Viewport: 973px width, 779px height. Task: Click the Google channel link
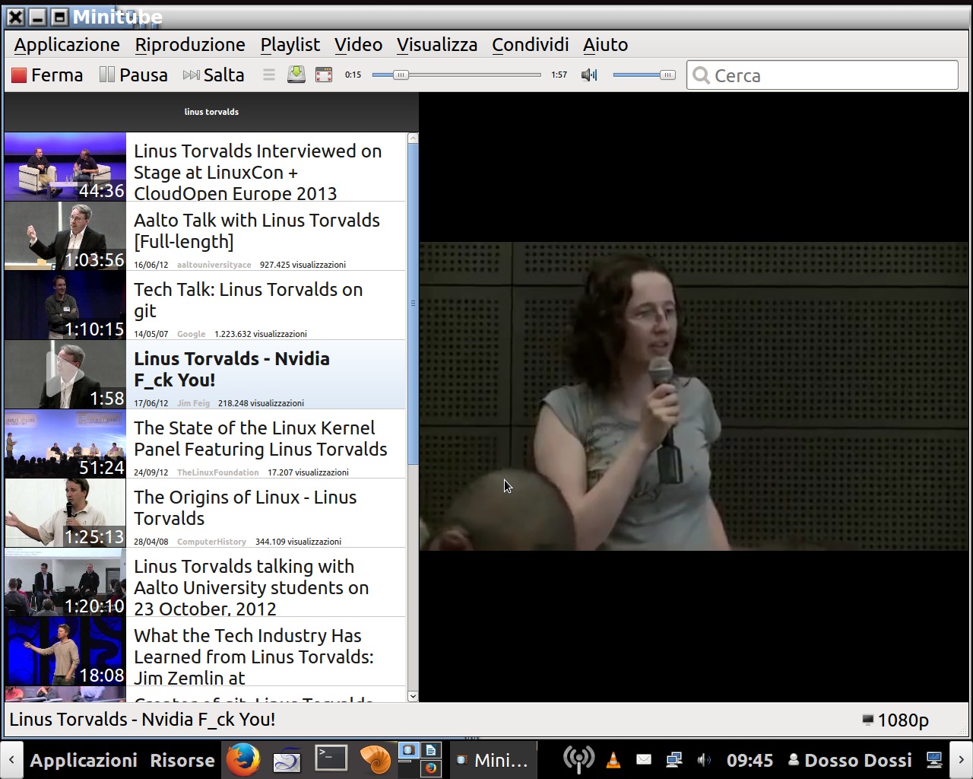191,334
